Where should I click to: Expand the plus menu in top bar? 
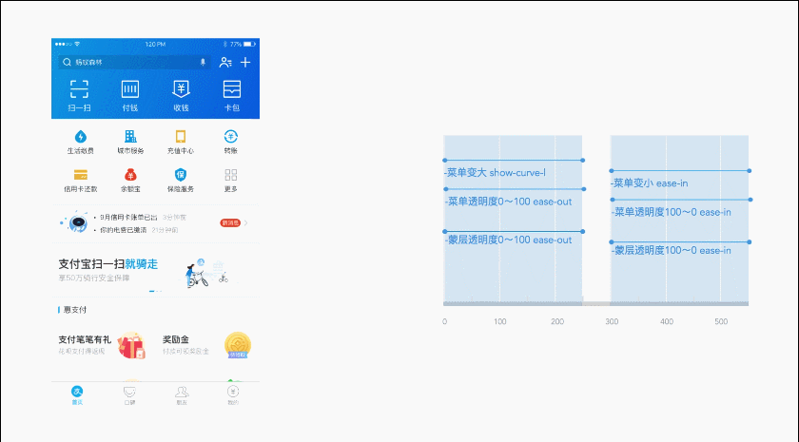(245, 62)
